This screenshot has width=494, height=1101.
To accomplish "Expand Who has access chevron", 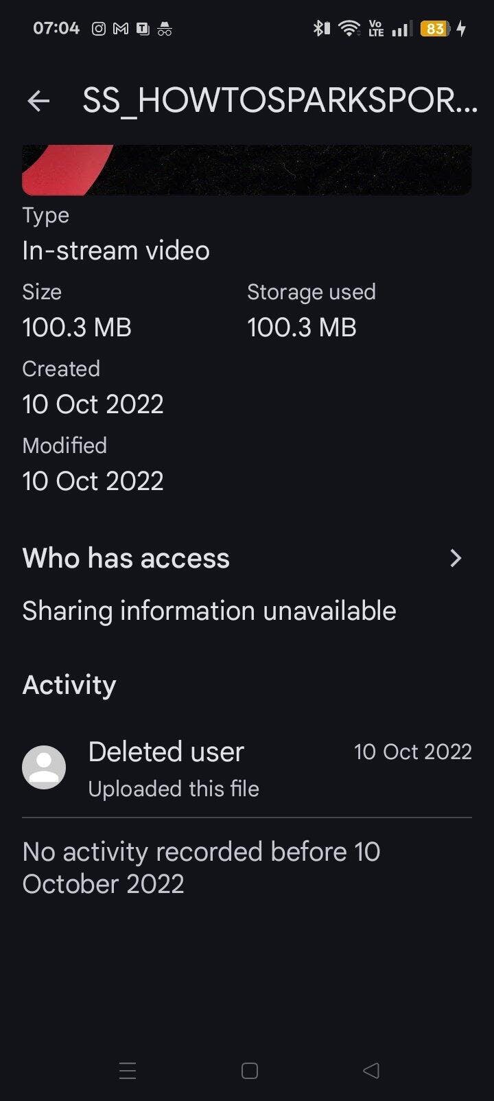I will click(x=456, y=558).
